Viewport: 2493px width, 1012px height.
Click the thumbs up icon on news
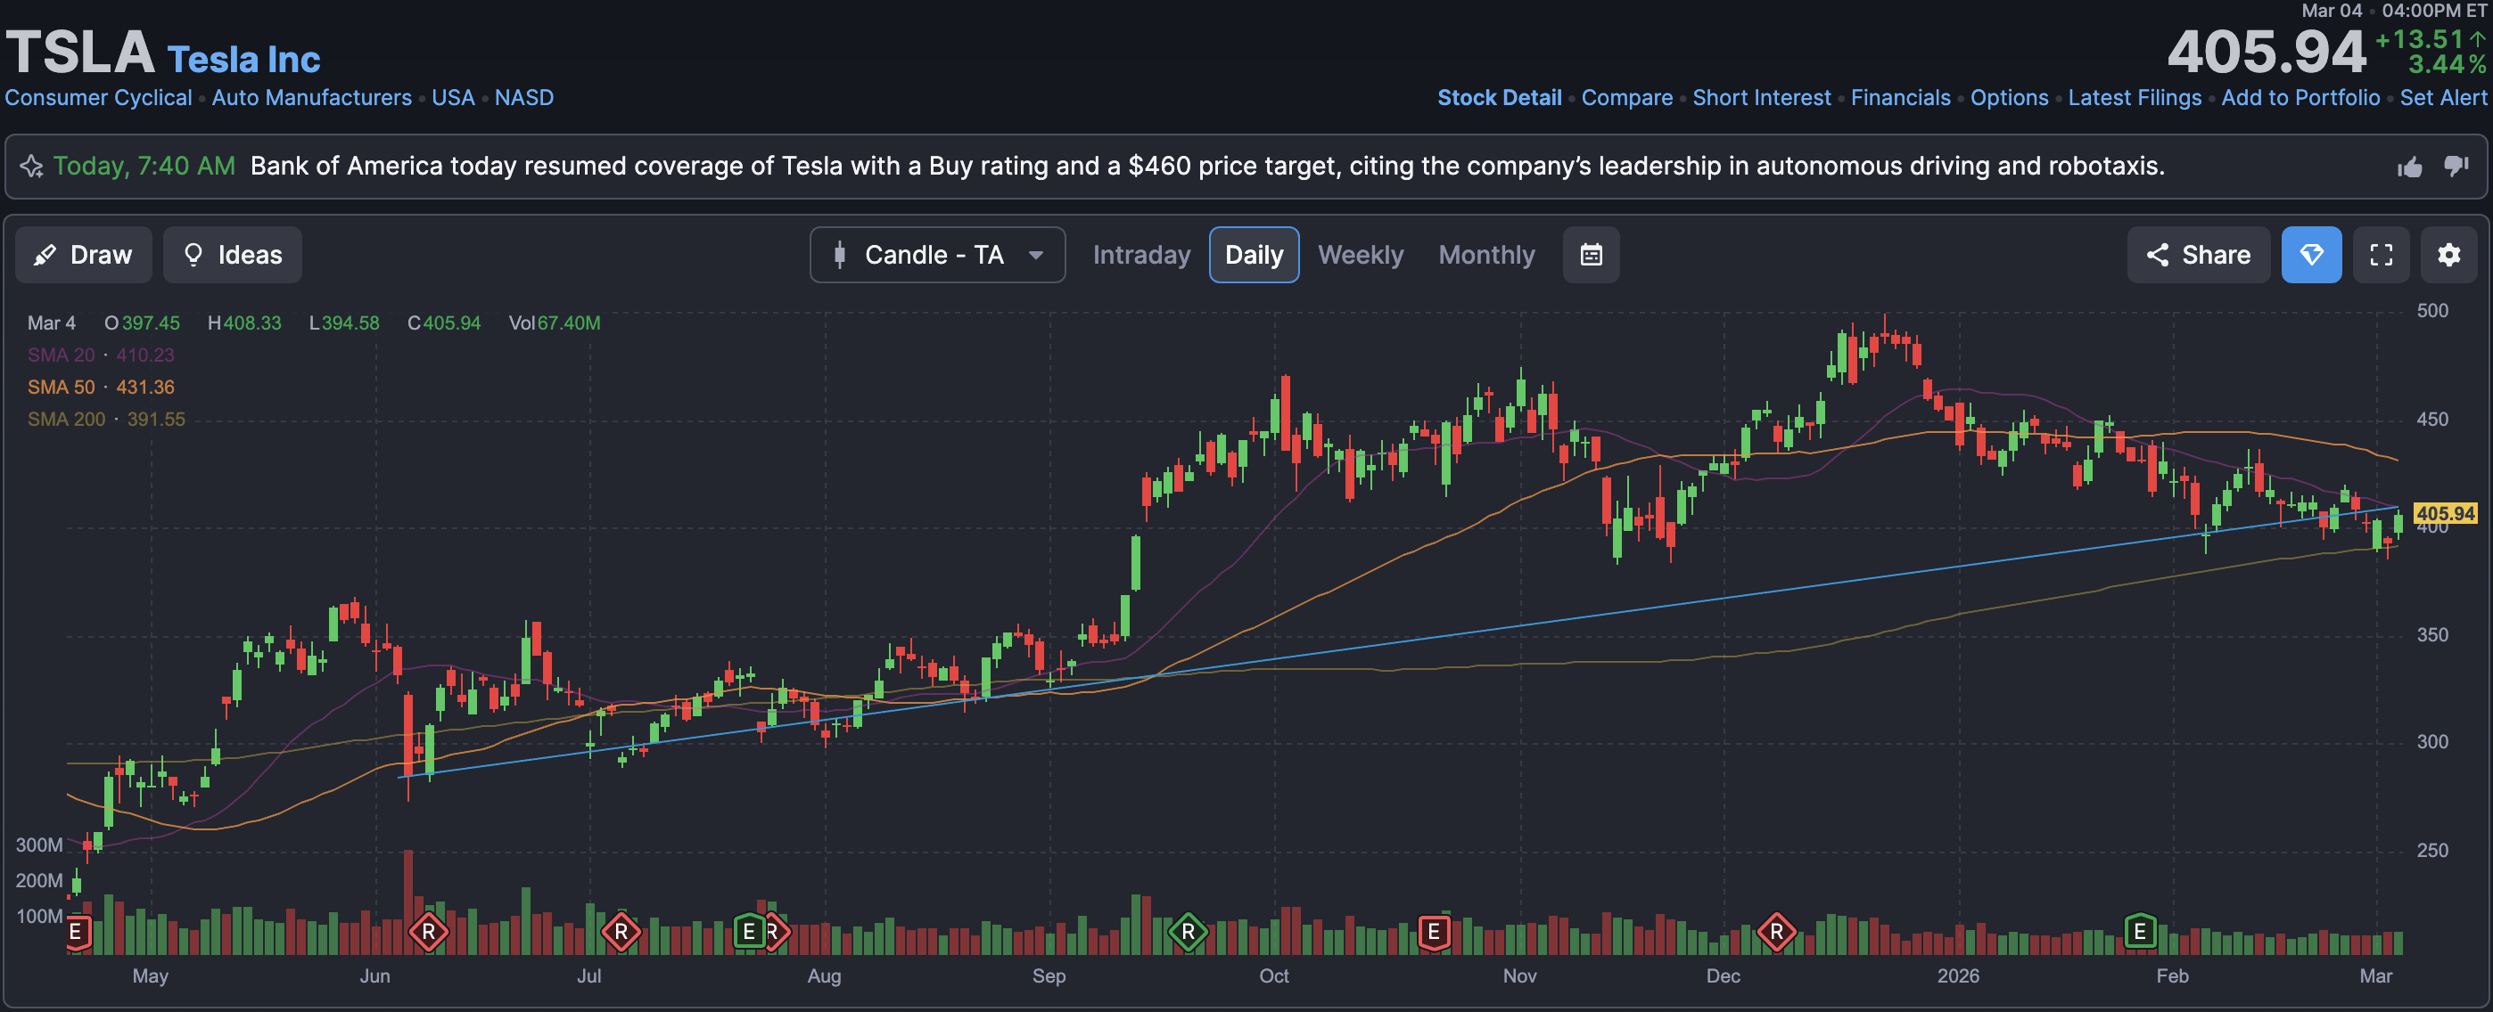(x=2410, y=167)
